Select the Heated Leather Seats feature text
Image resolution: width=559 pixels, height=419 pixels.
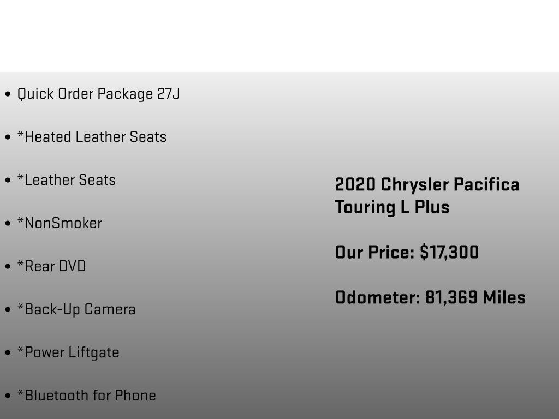(x=92, y=137)
